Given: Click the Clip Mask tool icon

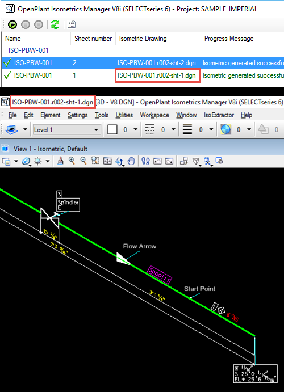Looking at the screenshot, I should click(x=207, y=161).
